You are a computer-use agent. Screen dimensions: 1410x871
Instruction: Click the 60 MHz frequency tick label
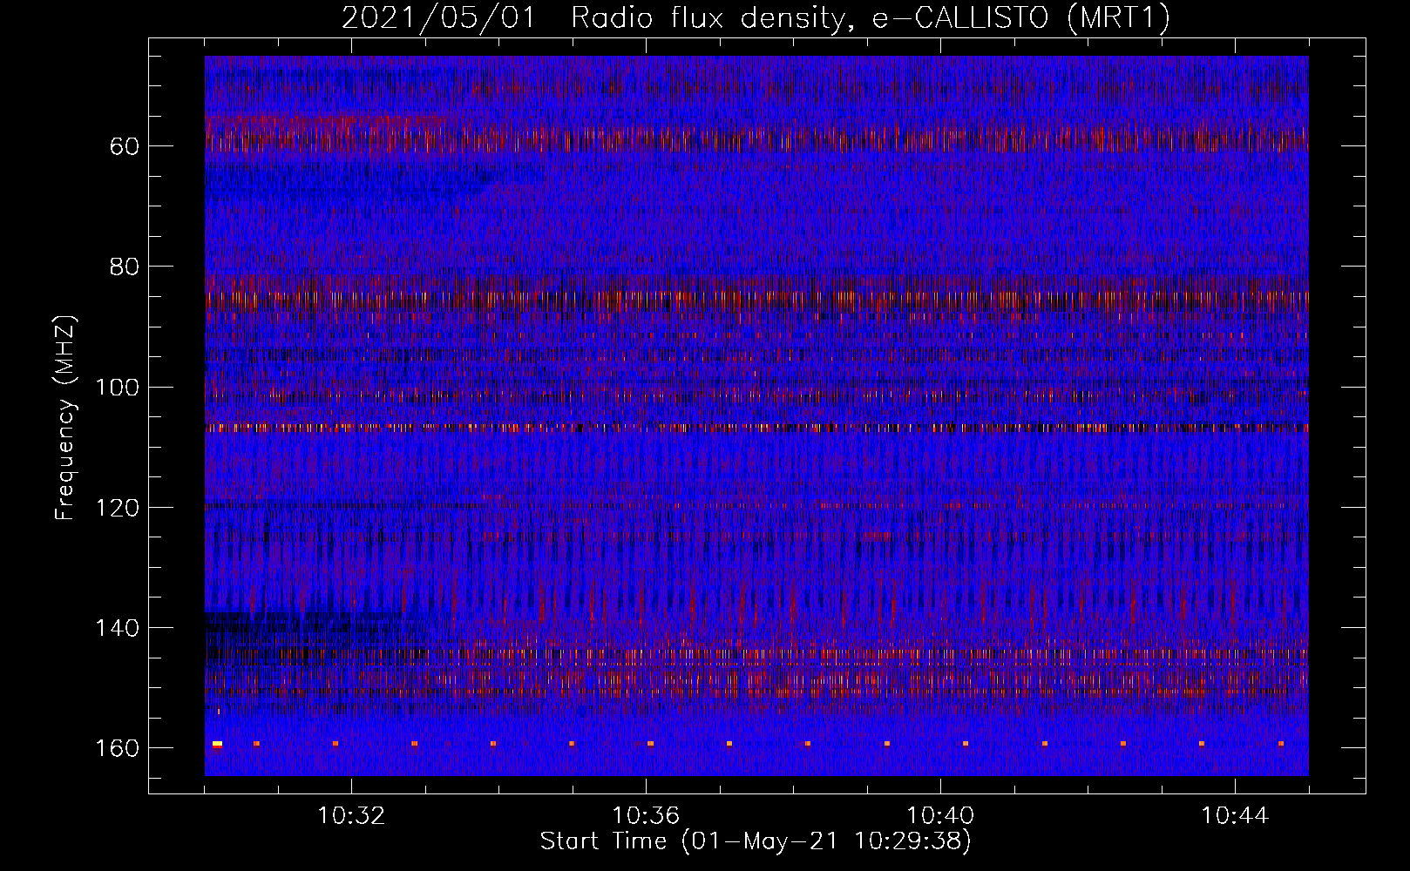(x=125, y=146)
